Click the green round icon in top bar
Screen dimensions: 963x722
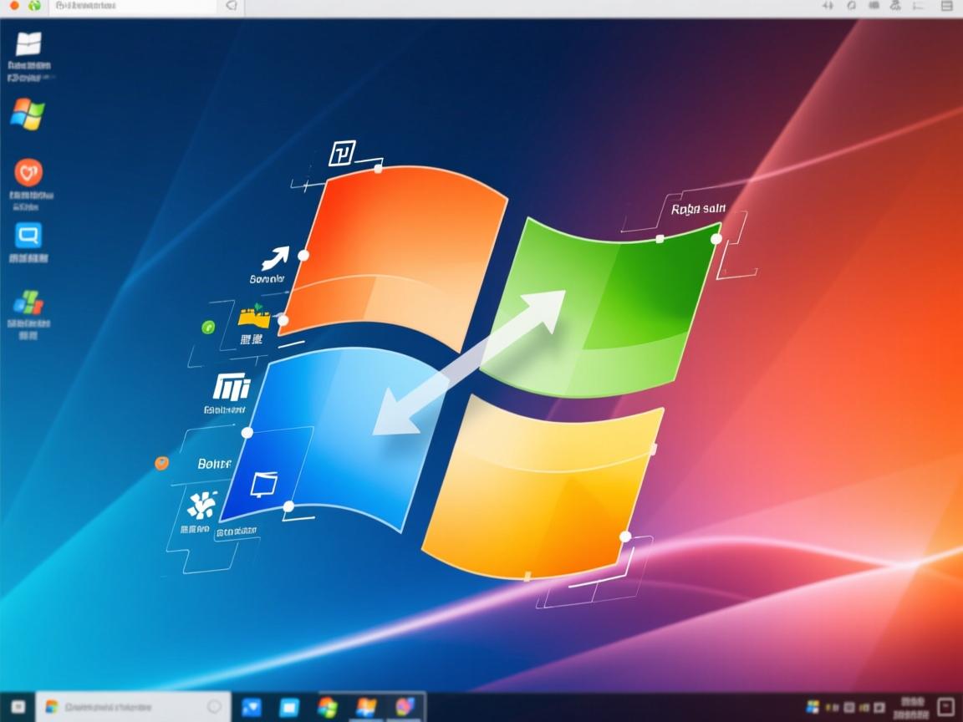pos(34,6)
